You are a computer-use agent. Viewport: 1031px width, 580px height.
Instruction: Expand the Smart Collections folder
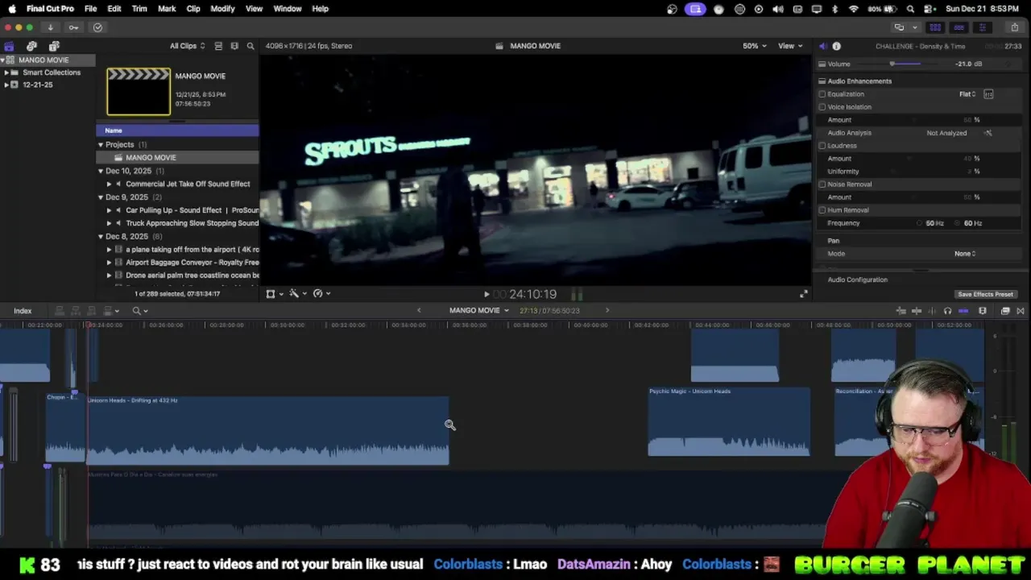click(x=6, y=72)
